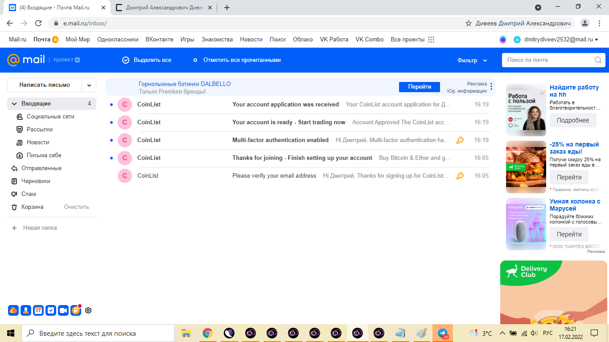Click the Написать письмо compose button
609x342 pixels.
point(45,85)
